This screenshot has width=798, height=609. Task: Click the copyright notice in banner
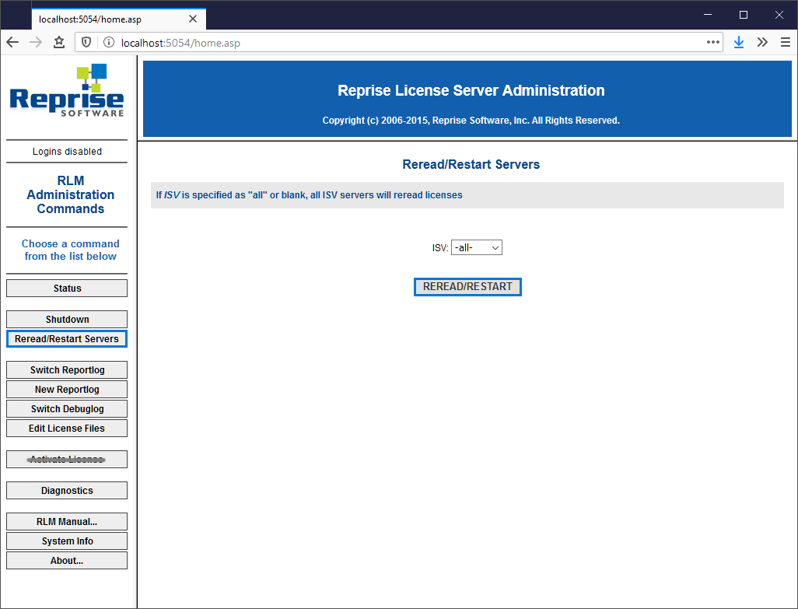tap(471, 121)
